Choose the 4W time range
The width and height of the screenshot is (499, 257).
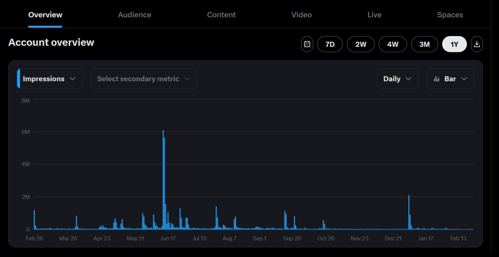click(393, 44)
